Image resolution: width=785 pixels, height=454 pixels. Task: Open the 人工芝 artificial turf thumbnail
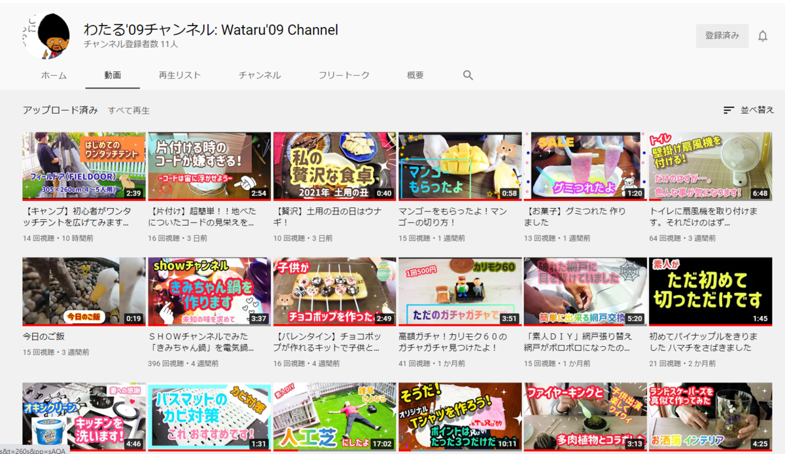pos(334,417)
